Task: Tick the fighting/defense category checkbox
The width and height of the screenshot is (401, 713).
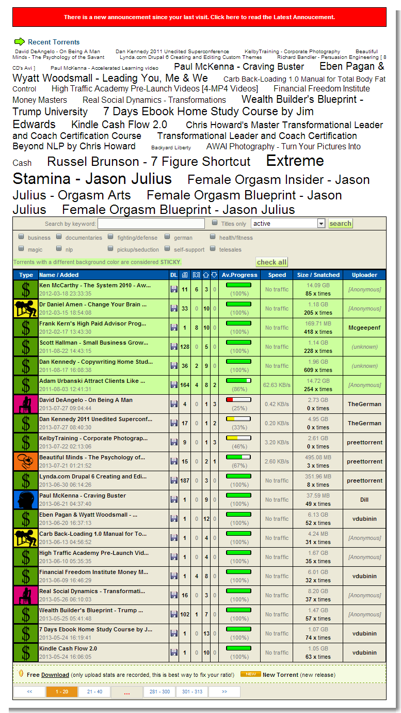Action: click(111, 237)
